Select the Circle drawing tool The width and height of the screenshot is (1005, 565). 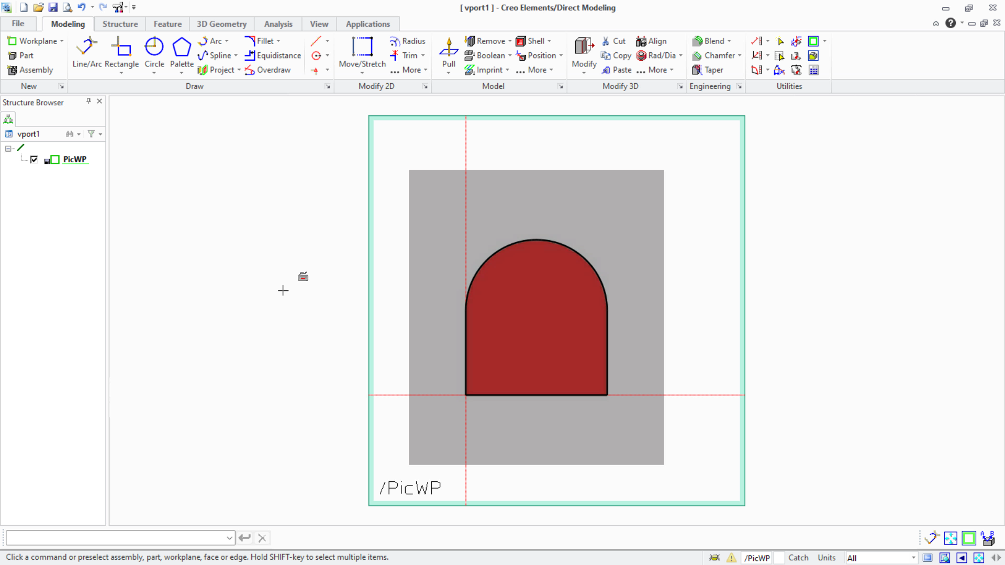154,52
